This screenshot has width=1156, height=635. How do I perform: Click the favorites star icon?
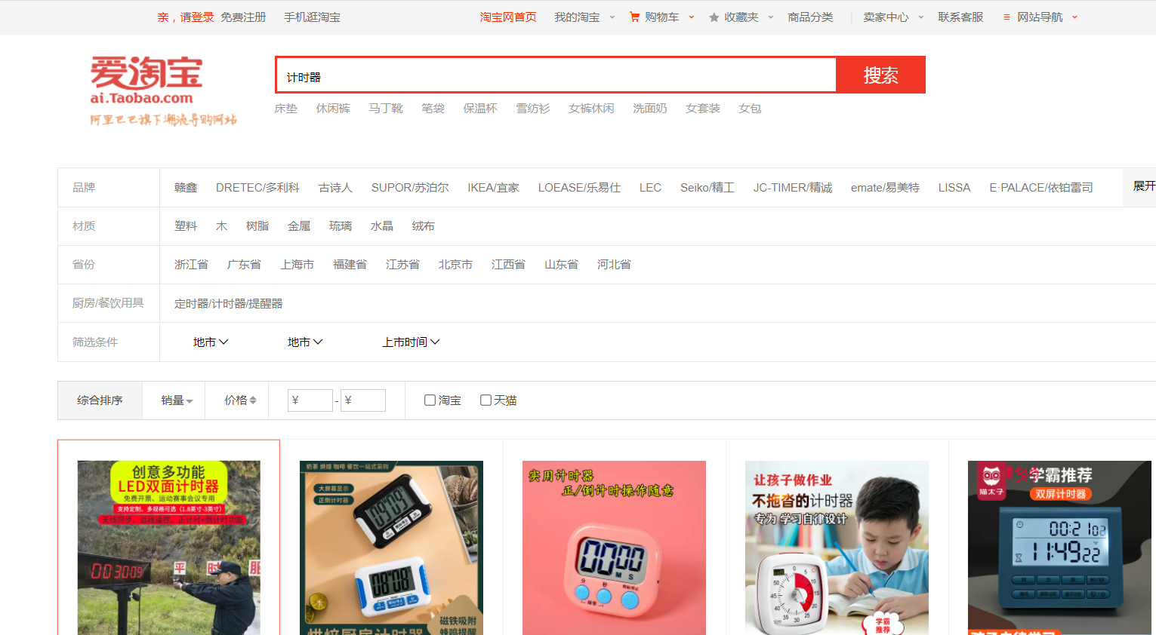click(x=714, y=17)
